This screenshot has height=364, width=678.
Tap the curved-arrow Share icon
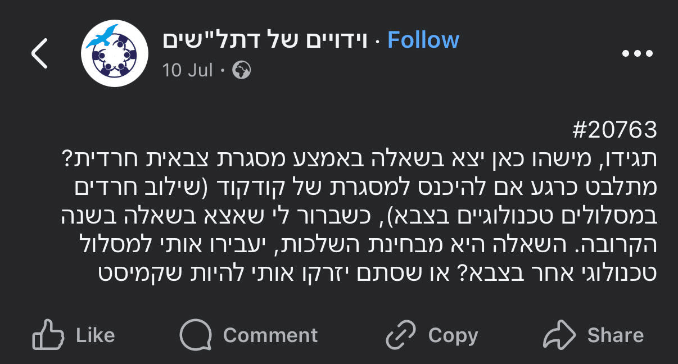point(561,335)
